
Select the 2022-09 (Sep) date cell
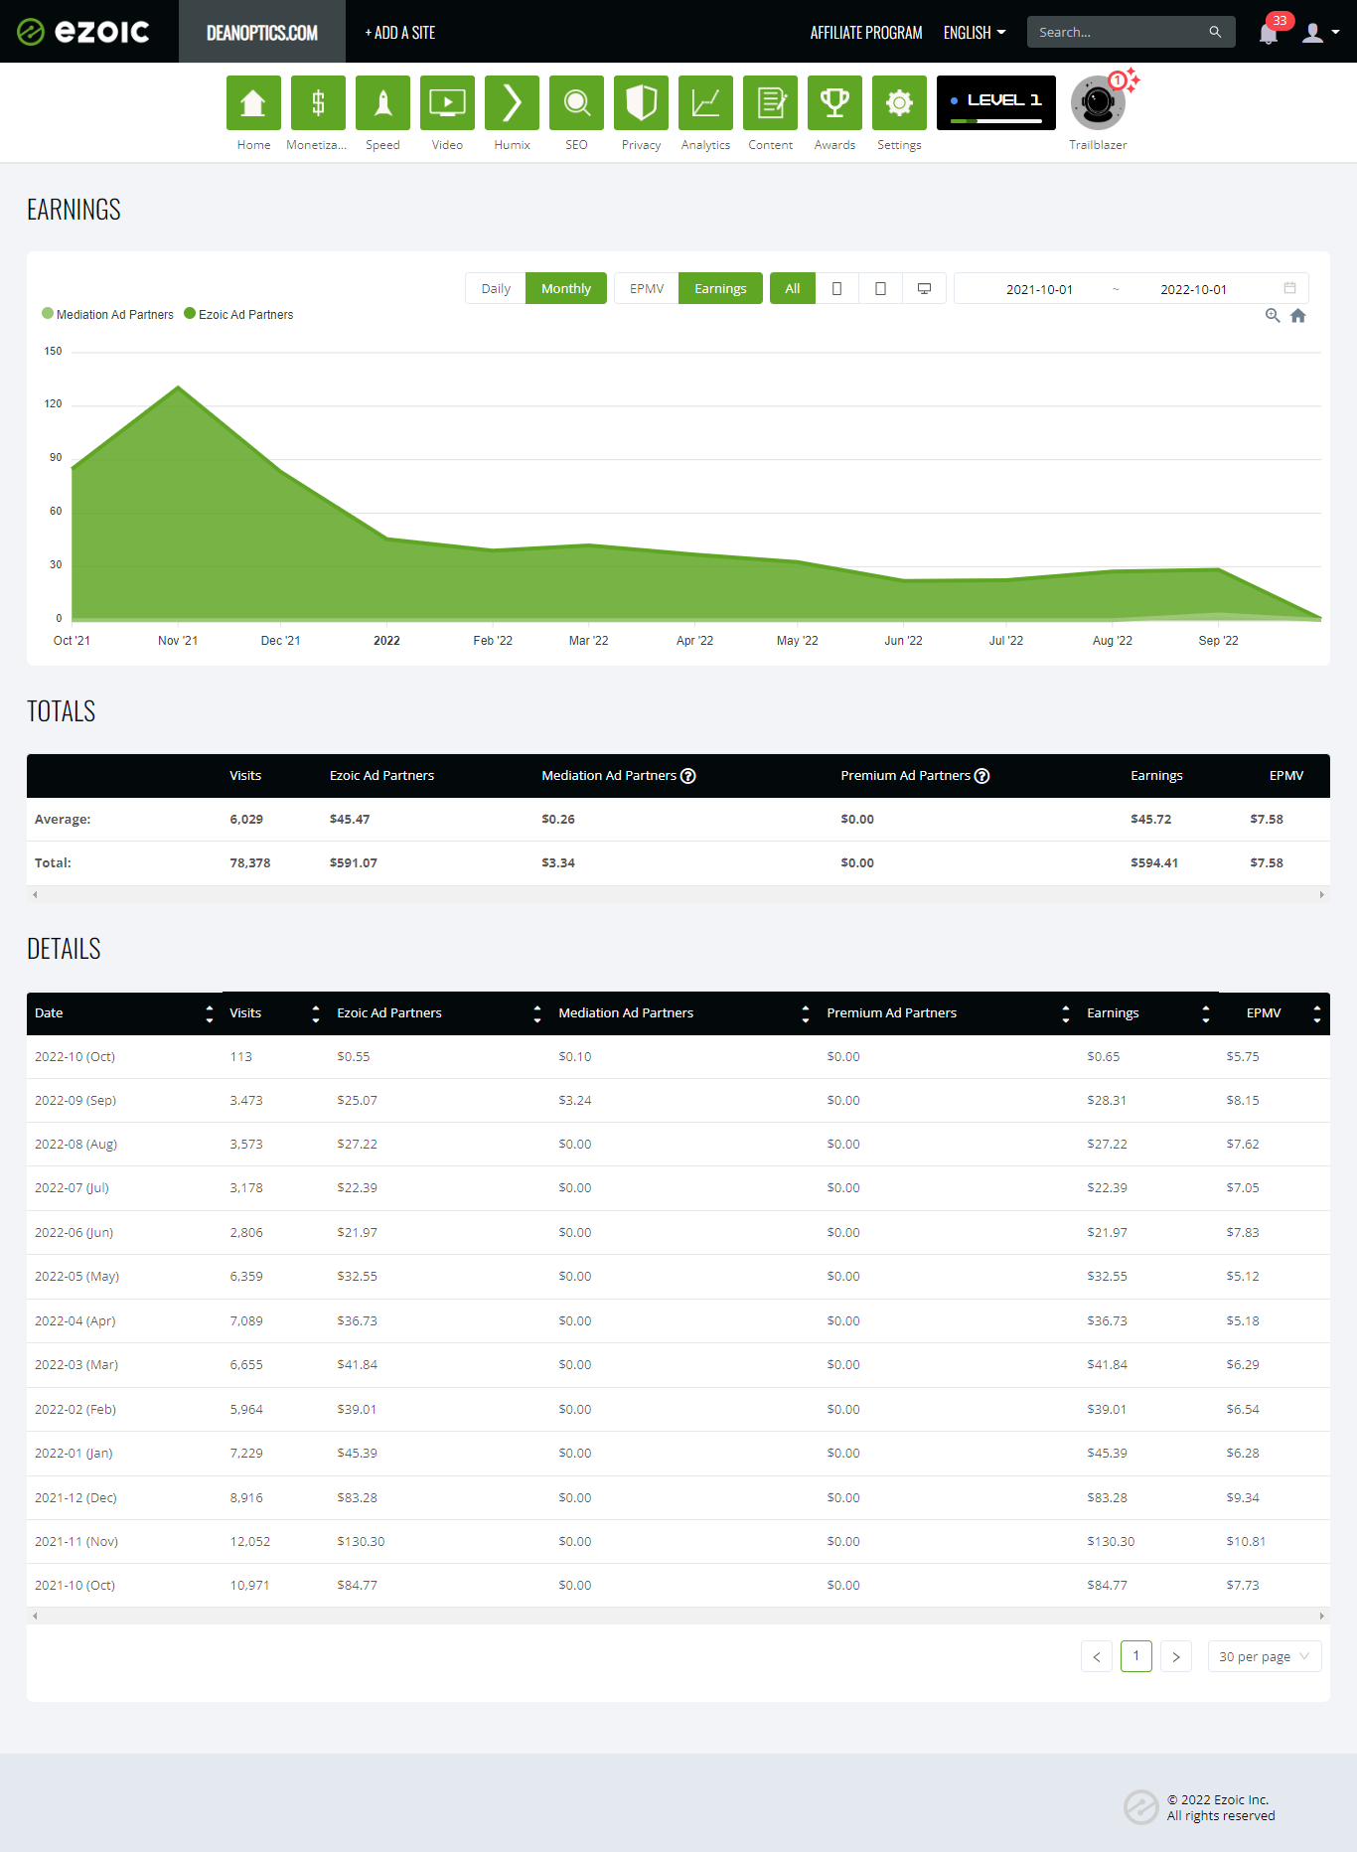[75, 1101]
